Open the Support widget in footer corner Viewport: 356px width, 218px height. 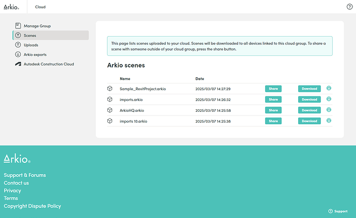tap(338, 211)
